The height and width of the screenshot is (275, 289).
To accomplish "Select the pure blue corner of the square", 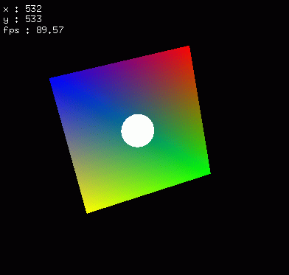I will point(53,80).
